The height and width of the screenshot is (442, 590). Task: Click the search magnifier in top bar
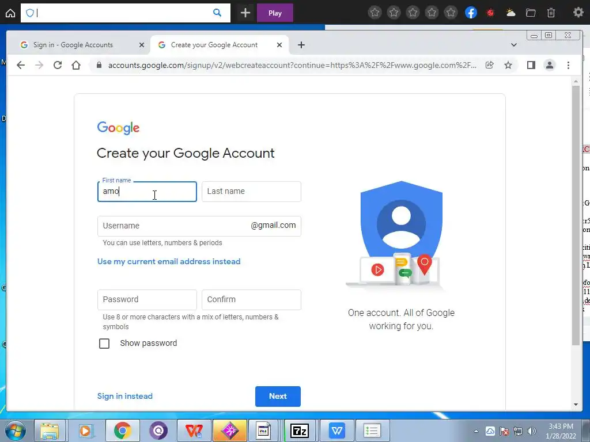[217, 13]
